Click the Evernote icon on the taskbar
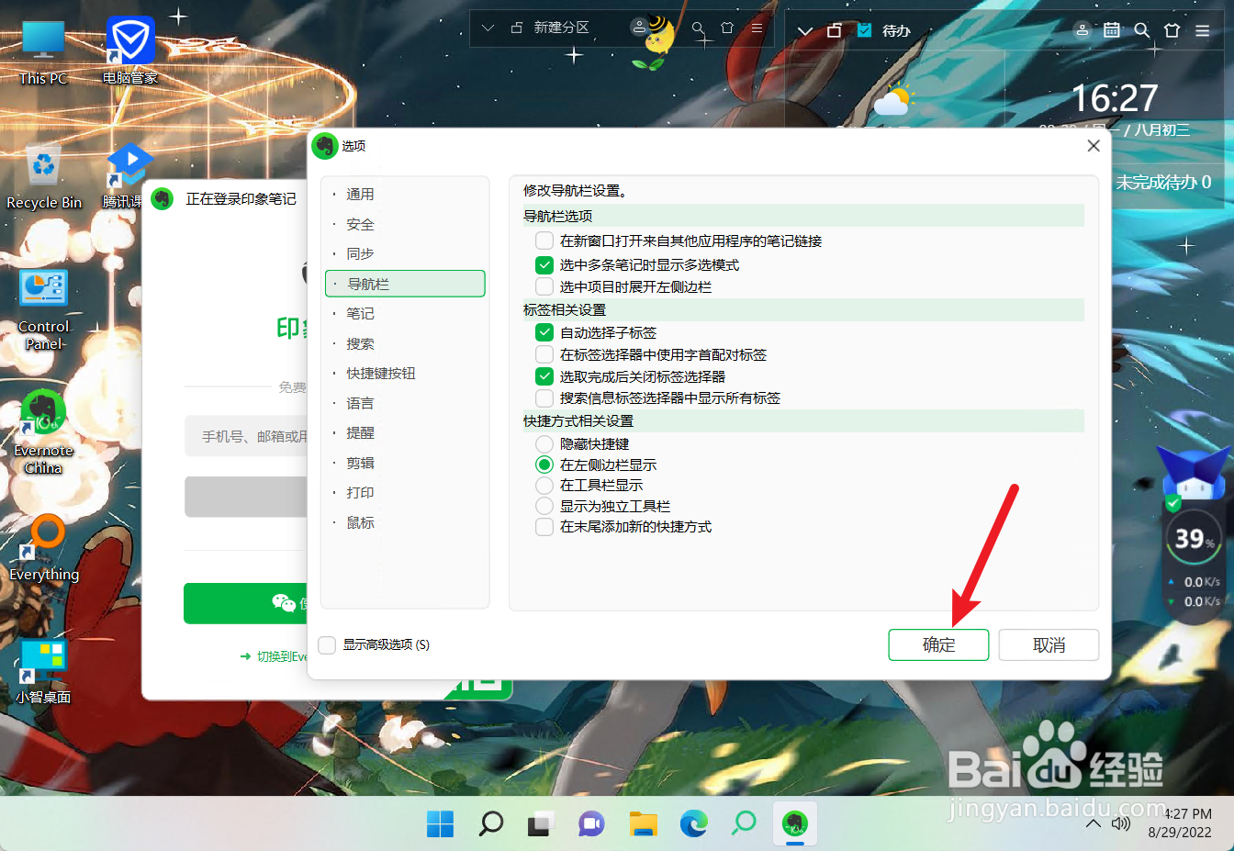 click(x=794, y=823)
